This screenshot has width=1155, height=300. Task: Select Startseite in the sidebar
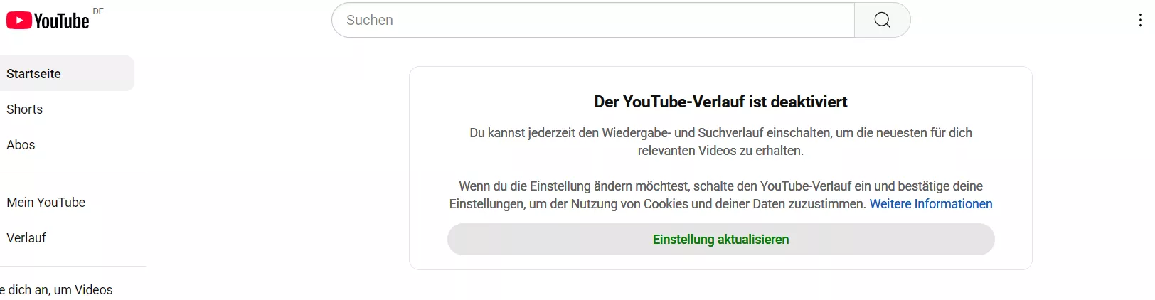[67, 73]
